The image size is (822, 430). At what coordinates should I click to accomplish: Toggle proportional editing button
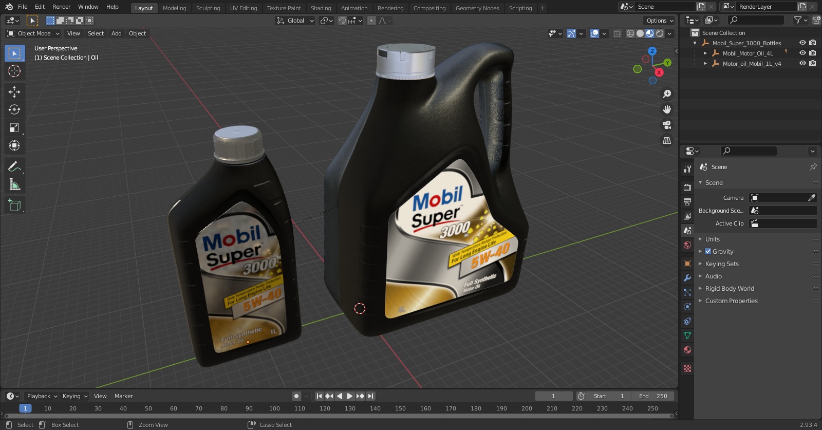[371, 21]
